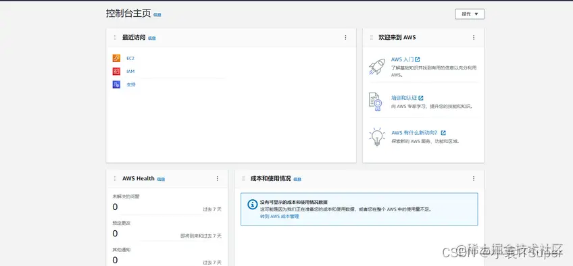Click the AWS Health widget title
The height and width of the screenshot is (266, 573).
[x=139, y=178]
